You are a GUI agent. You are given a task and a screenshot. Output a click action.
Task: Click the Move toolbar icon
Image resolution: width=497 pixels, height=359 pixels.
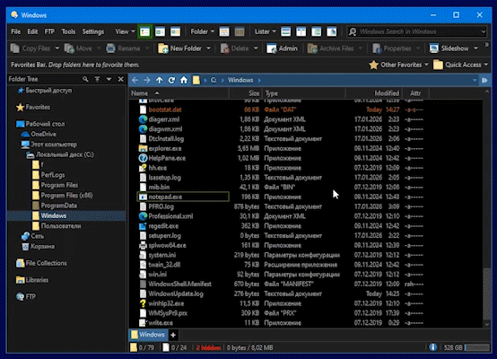tap(69, 48)
